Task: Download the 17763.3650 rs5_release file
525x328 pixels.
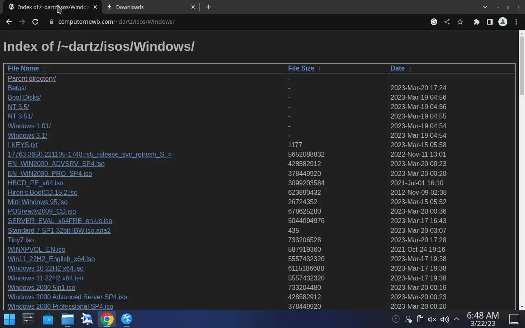Action: (x=90, y=154)
